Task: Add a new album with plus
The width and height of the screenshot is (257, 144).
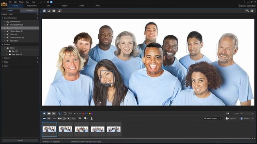Action: click(38, 58)
